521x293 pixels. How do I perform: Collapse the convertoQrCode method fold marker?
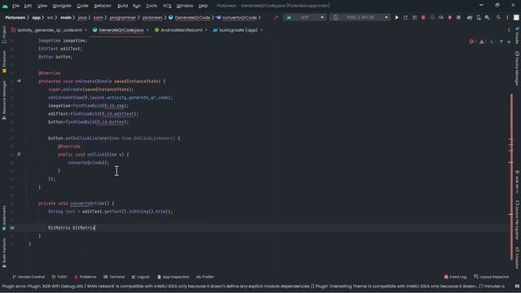tap(27, 203)
